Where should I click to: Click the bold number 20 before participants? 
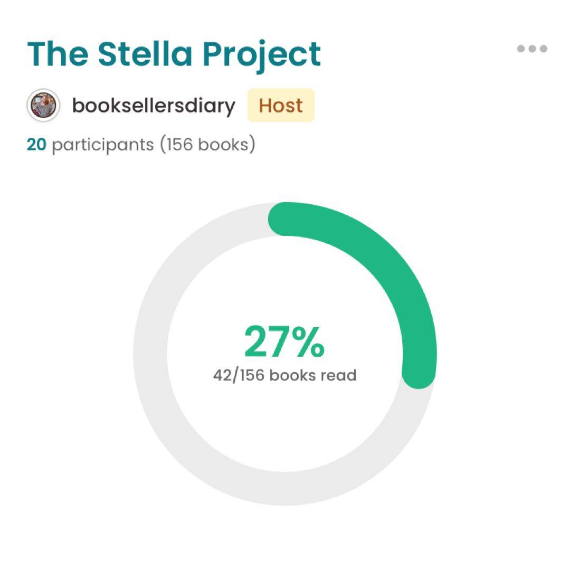click(x=36, y=144)
